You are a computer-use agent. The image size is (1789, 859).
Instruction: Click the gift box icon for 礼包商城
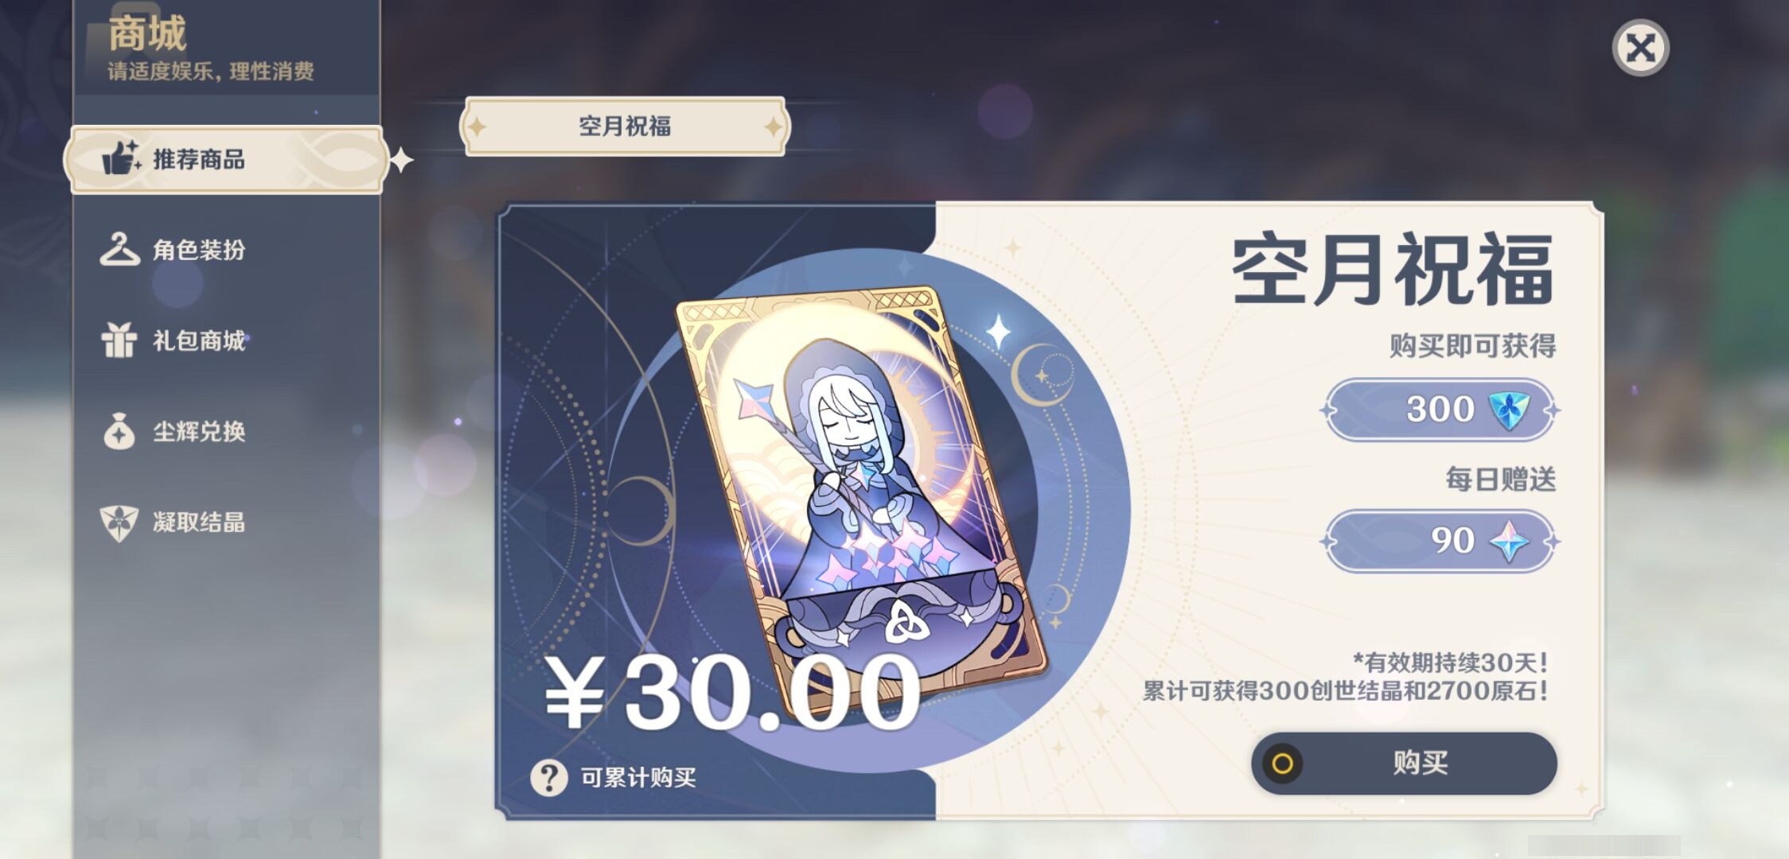(119, 340)
